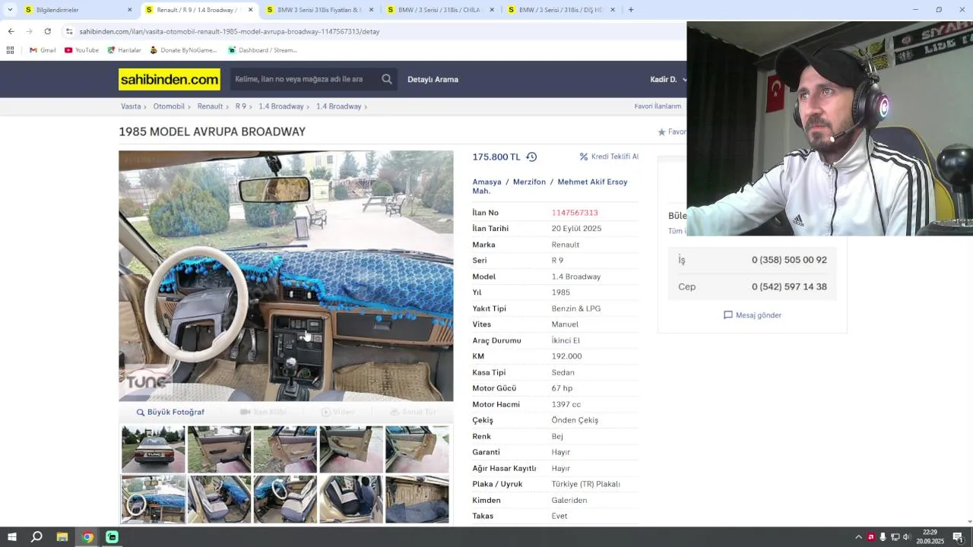Click the 0 (358) 505 00 92 phone number
The image size is (973, 547).
(789, 260)
